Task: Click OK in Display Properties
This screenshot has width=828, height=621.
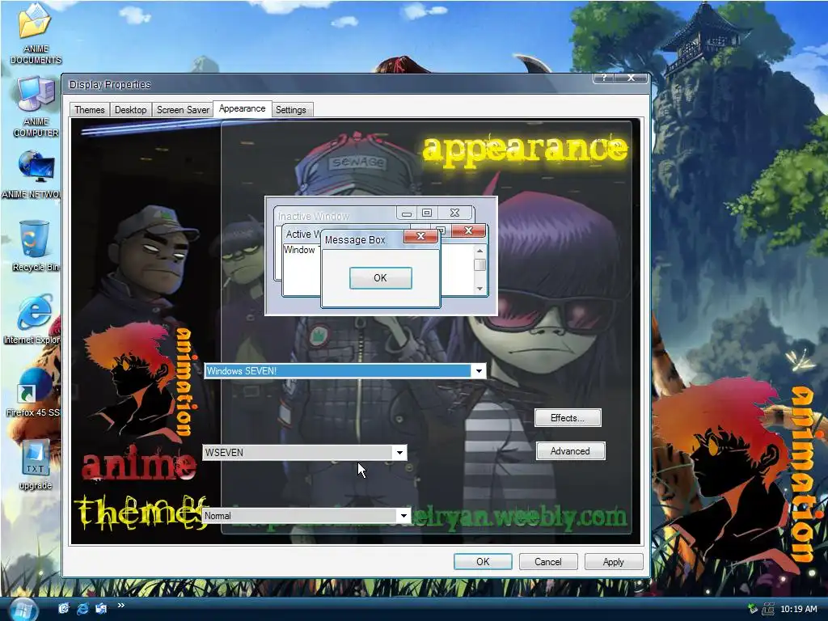Action: tap(483, 561)
